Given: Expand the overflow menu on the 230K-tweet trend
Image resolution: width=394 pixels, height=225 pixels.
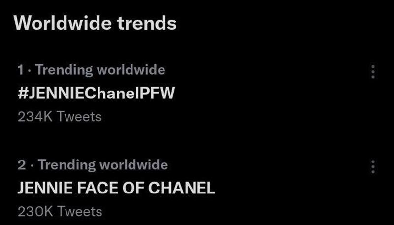Looking at the screenshot, I should (x=373, y=166).
